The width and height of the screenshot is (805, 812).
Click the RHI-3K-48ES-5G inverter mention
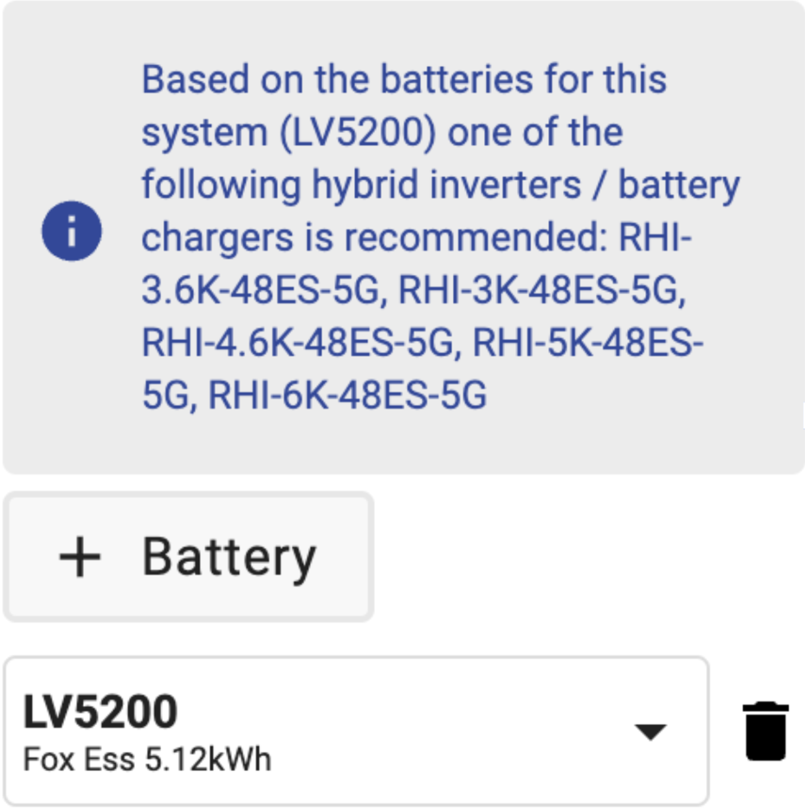[542, 290]
